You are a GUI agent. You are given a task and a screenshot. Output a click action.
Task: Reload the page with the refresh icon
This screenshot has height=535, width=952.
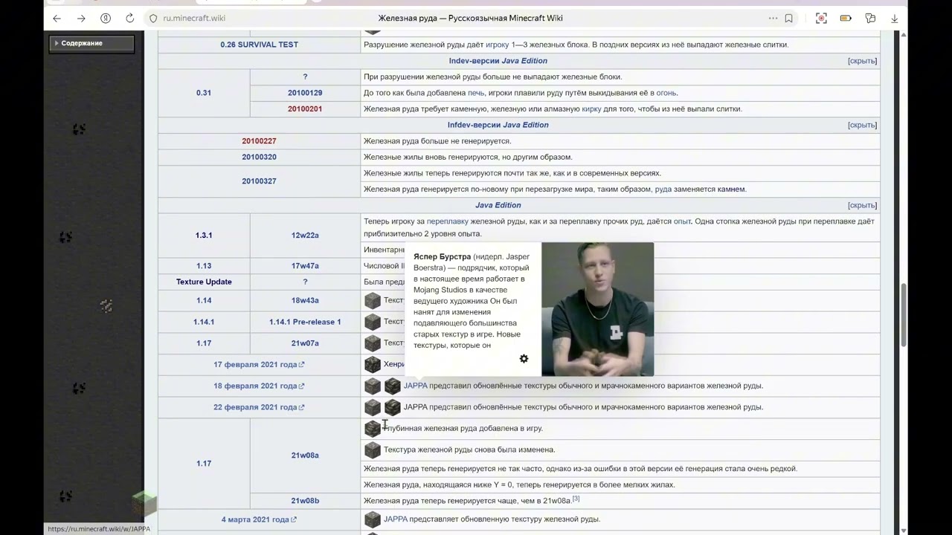(x=129, y=19)
